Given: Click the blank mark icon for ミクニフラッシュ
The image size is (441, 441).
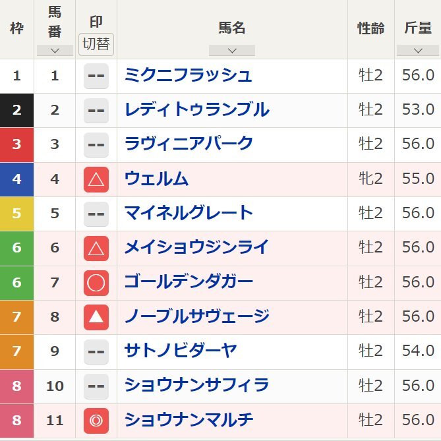Looking at the screenshot, I should (x=96, y=76).
